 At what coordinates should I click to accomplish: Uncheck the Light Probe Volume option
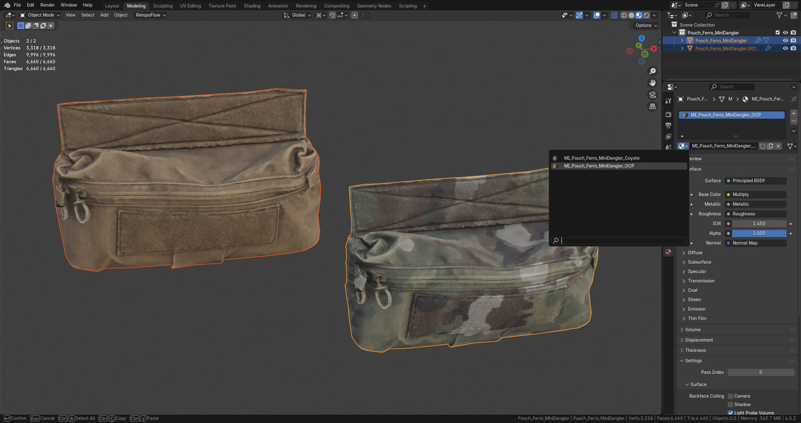click(731, 412)
